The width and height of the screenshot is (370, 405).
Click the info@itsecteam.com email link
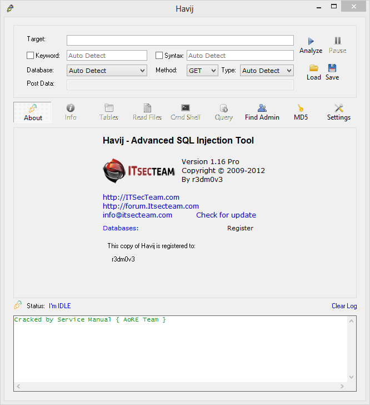tap(137, 215)
